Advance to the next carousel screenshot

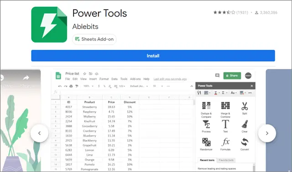(267, 133)
